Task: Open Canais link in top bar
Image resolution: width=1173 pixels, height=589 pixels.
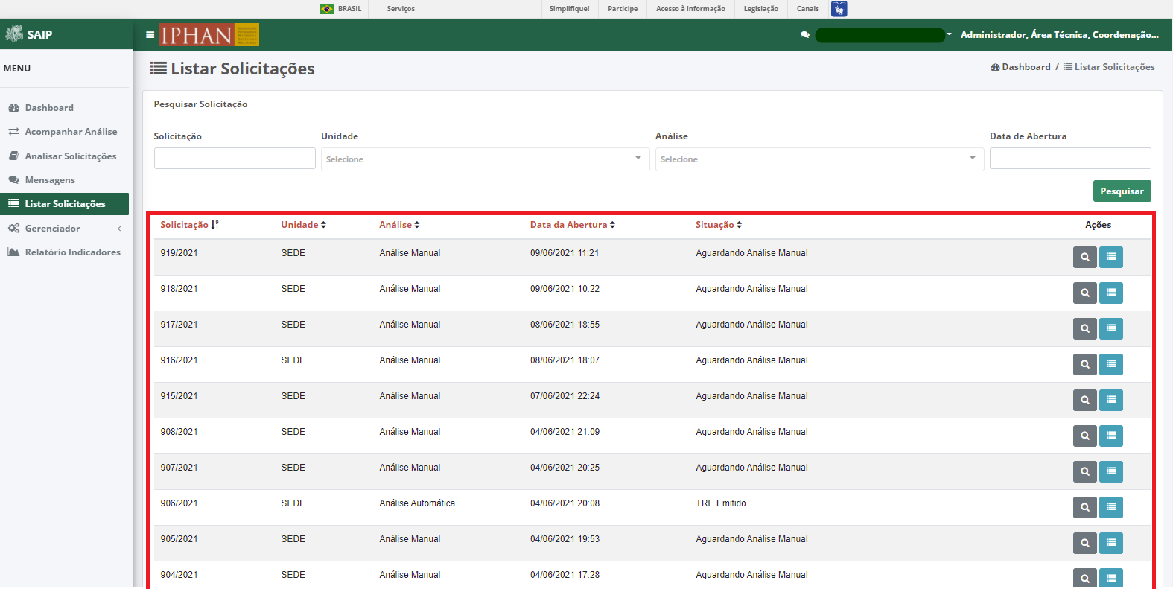Action: pos(807,9)
